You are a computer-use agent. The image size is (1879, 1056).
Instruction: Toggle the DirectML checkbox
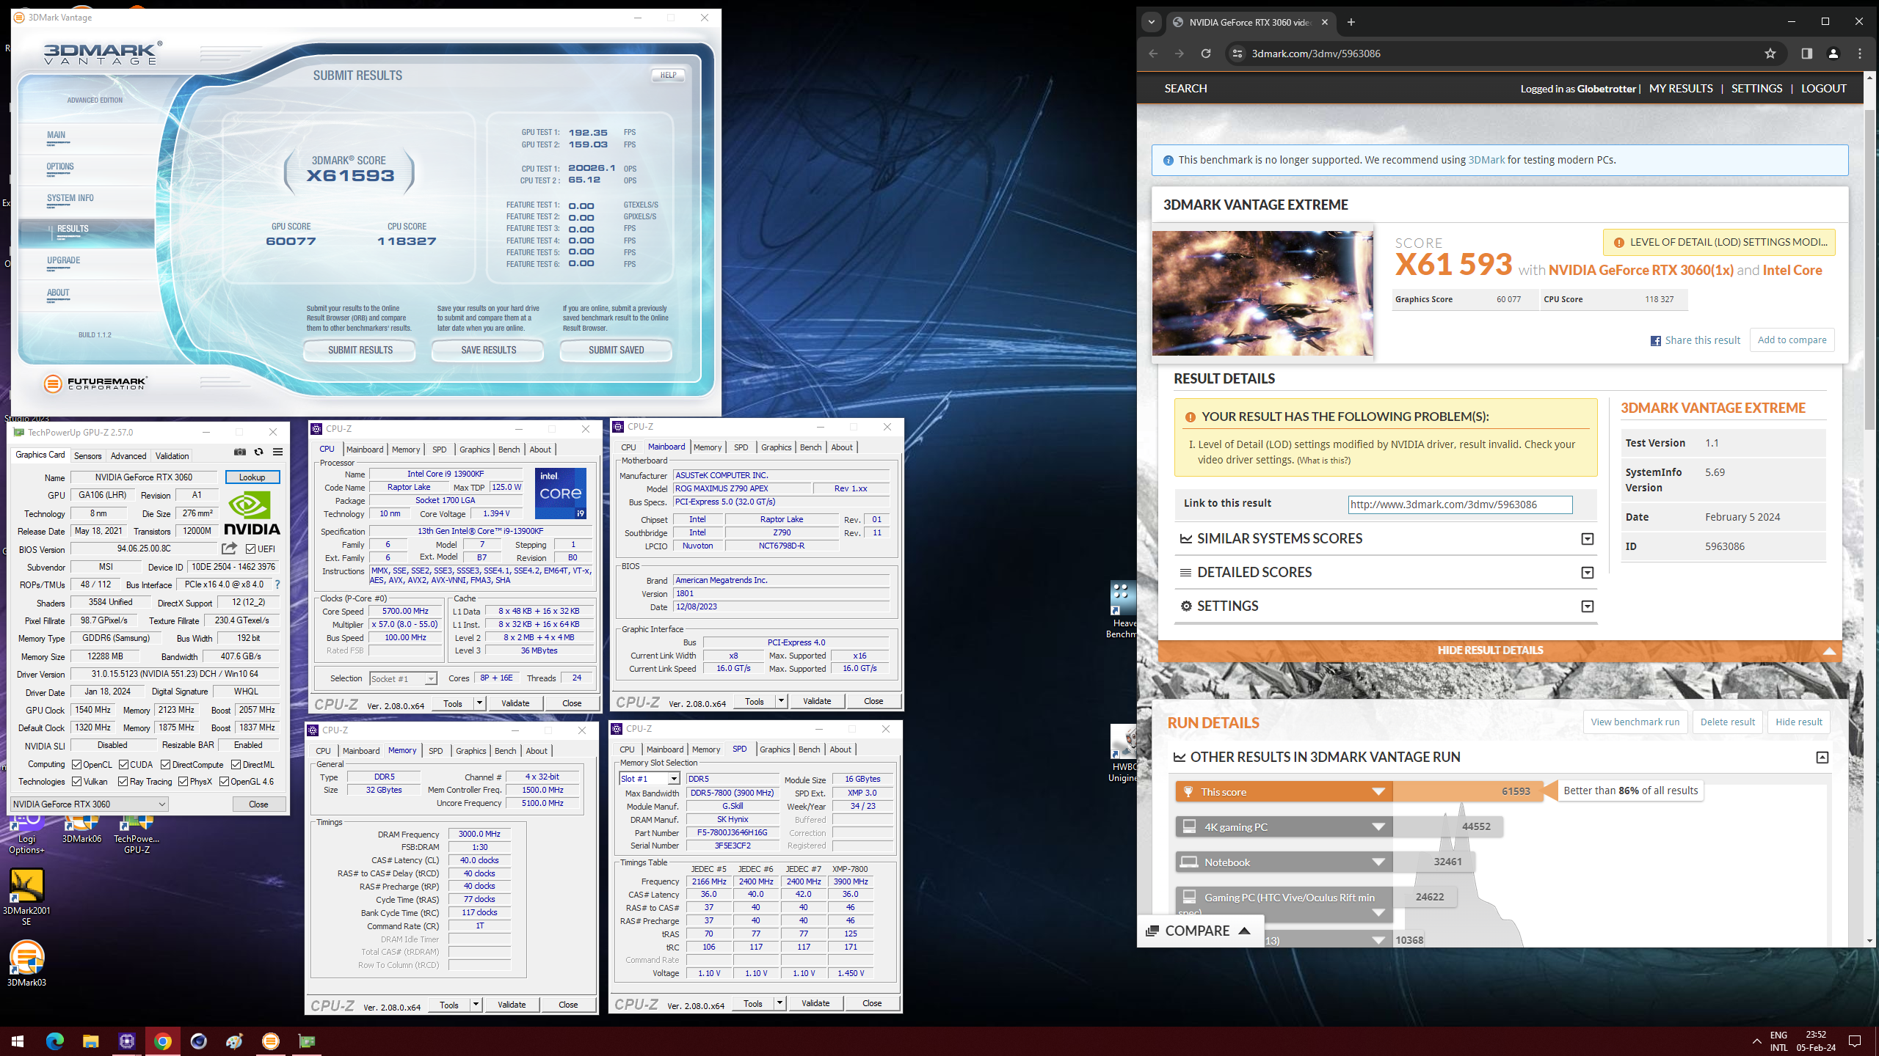click(236, 765)
